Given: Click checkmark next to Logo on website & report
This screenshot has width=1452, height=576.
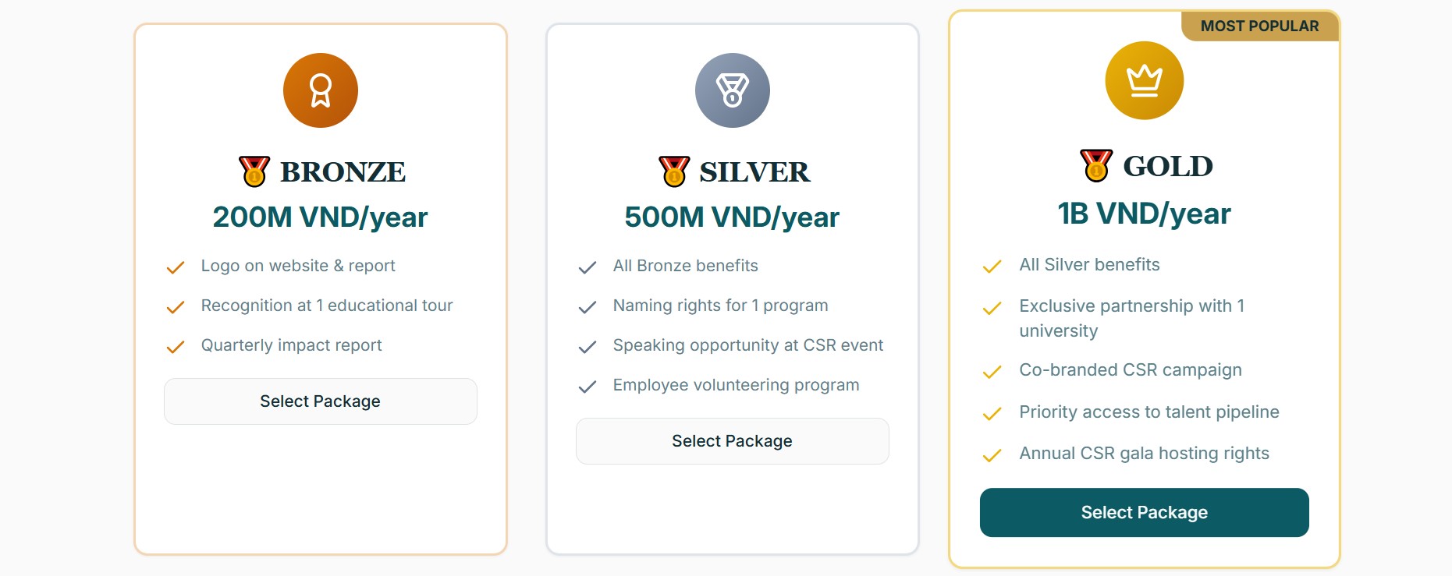Looking at the screenshot, I should coord(176,267).
